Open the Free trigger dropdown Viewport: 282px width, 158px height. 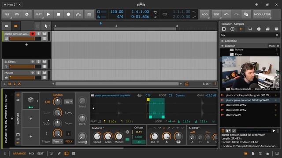tap(57, 141)
